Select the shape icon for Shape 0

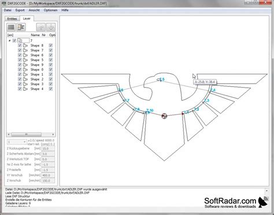(25, 70)
